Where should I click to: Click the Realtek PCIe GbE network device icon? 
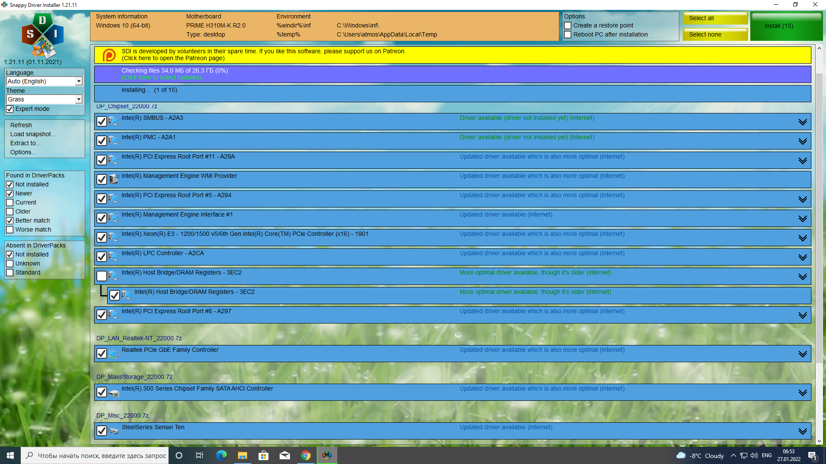click(113, 354)
